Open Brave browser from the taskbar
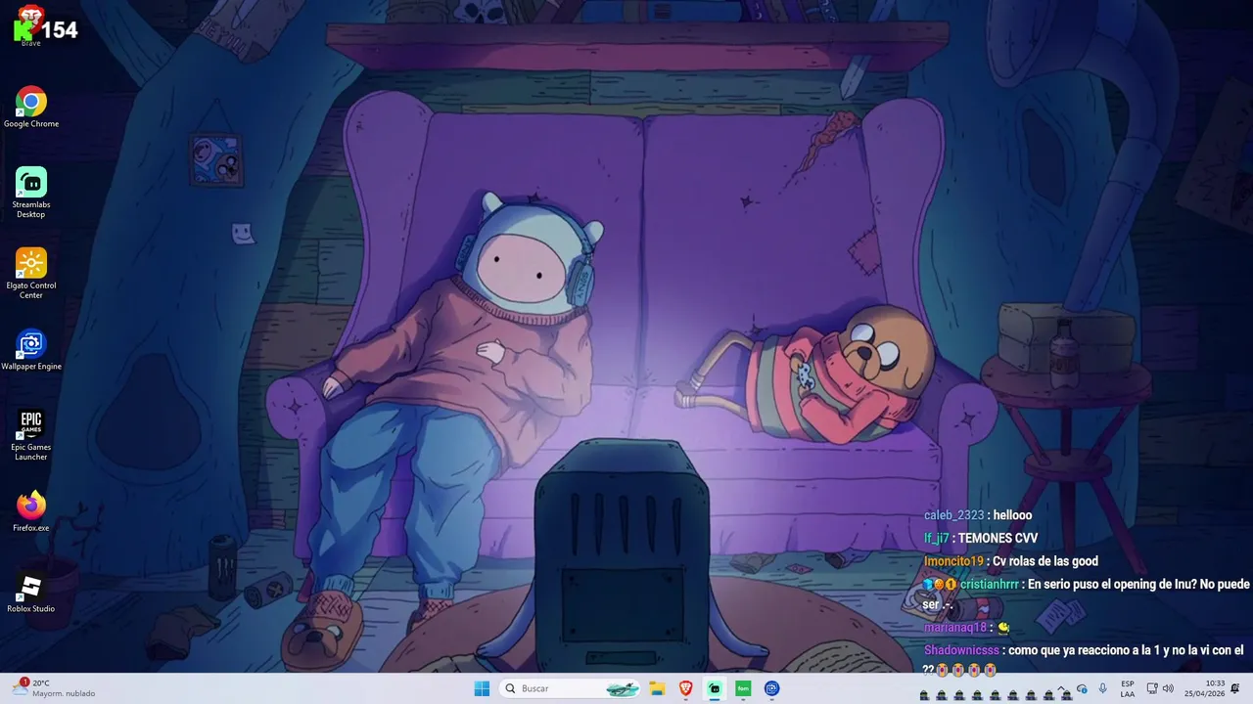Screen dimensions: 1253x704 (685, 688)
